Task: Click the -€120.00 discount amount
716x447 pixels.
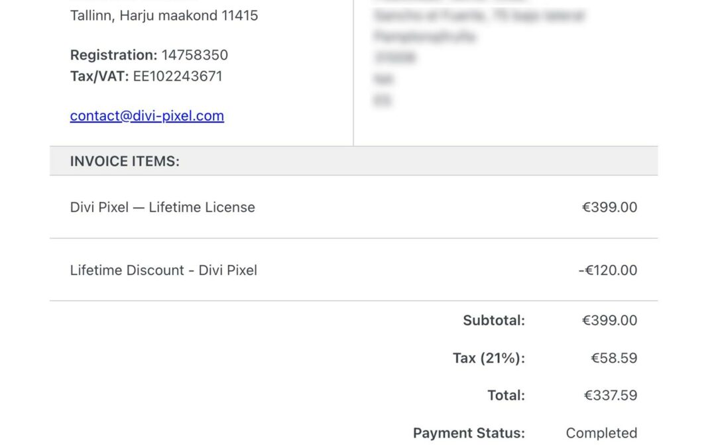Action: pyautogui.click(x=608, y=270)
